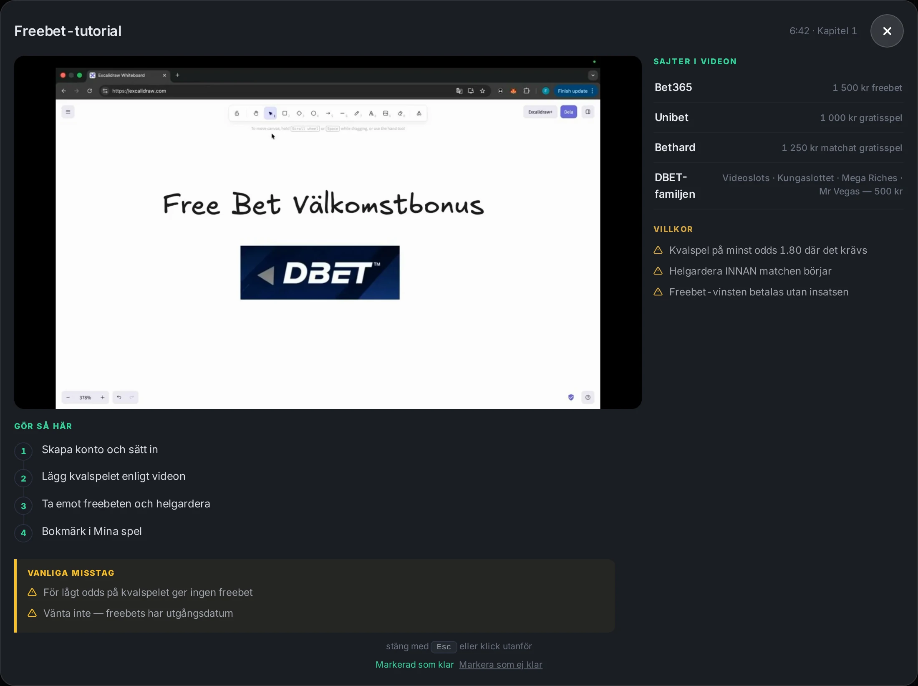Viewport: 918px width, 686px height.
Task: Click the purple 'Dela' share button
Action: tap(569, 112)
